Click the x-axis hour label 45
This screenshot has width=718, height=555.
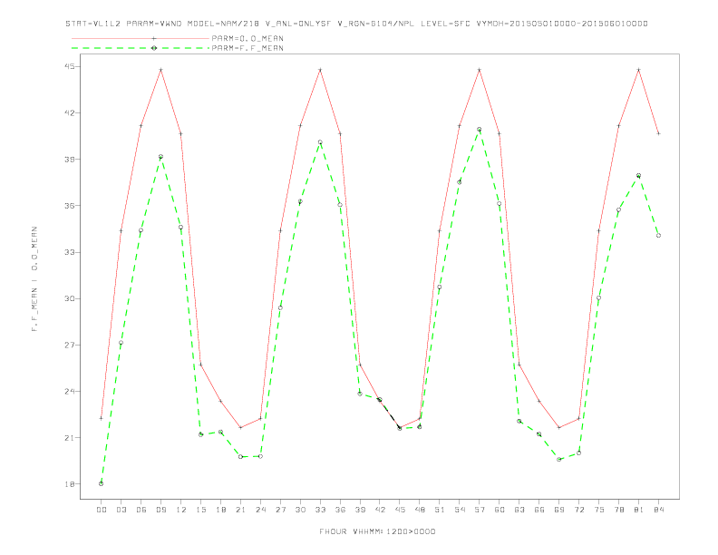400,510
